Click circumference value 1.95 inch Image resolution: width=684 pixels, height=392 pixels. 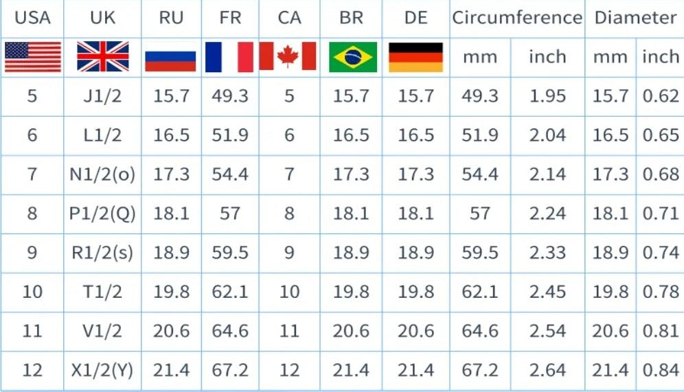pyautogui.click(x=547, y=96)
